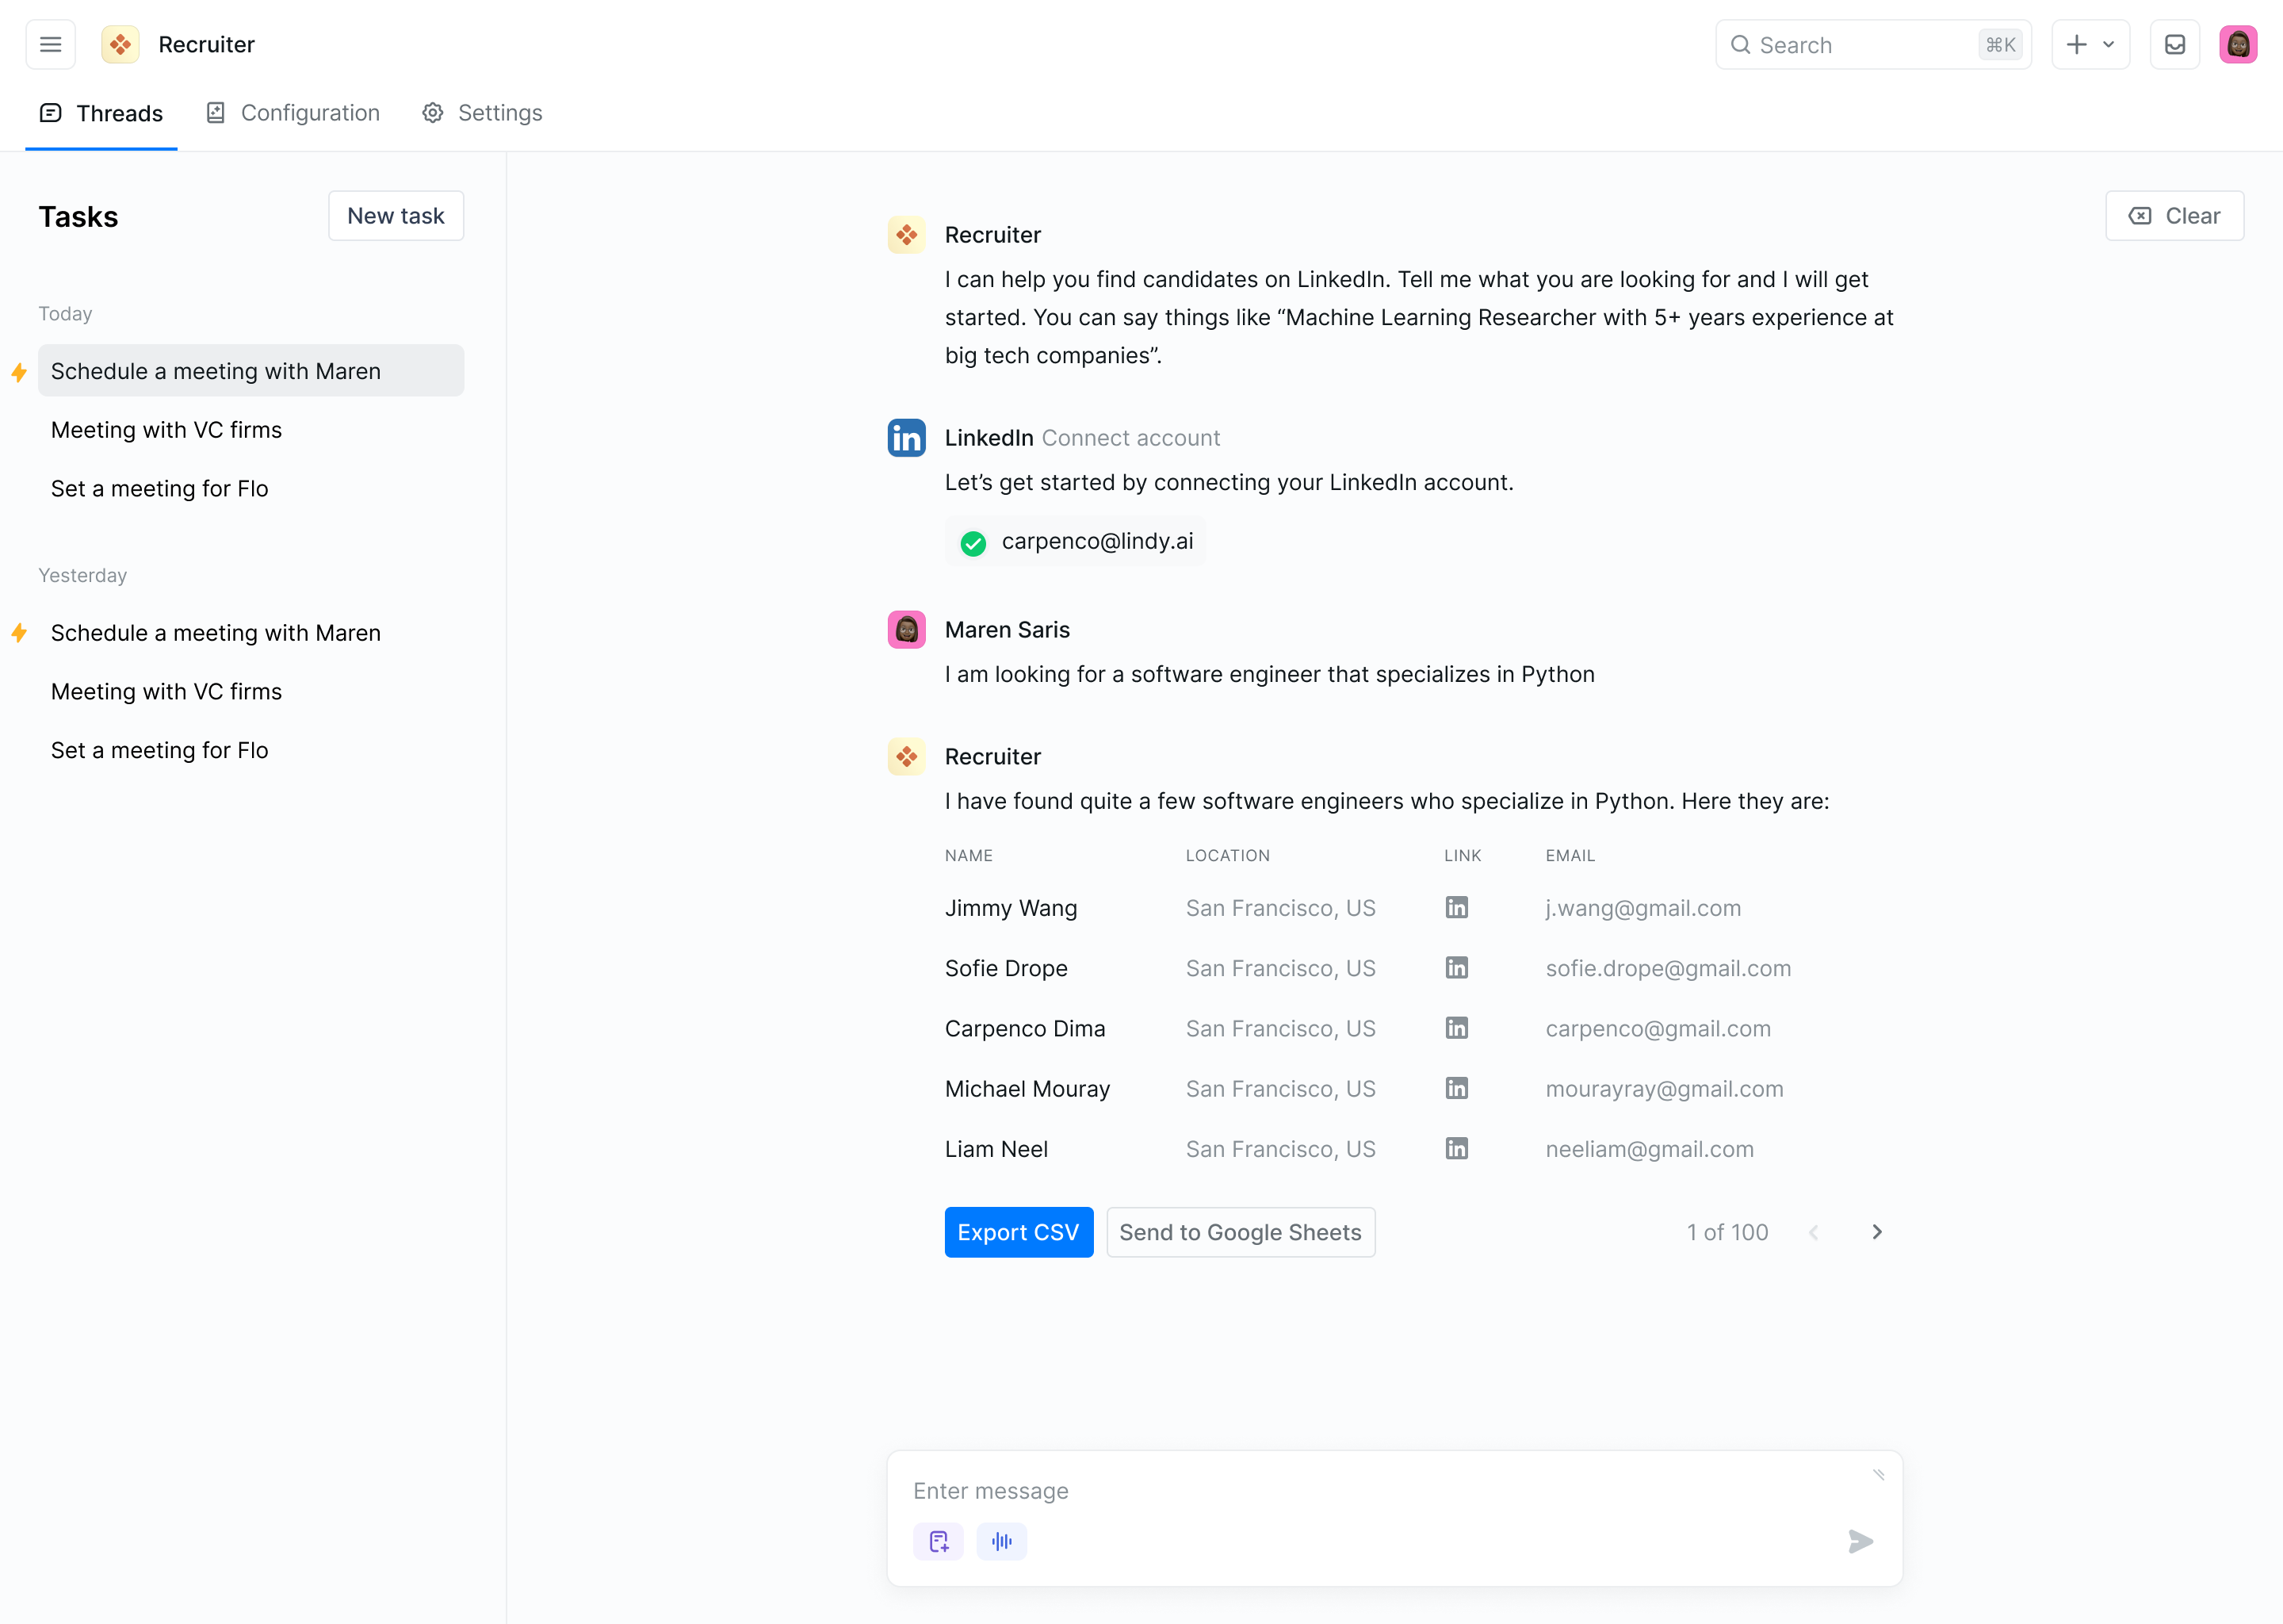The image size is (2283, 1624).
Task: Open Carpenco Dima's LinkedIn link icon
Action: tap(1456, 1028)
